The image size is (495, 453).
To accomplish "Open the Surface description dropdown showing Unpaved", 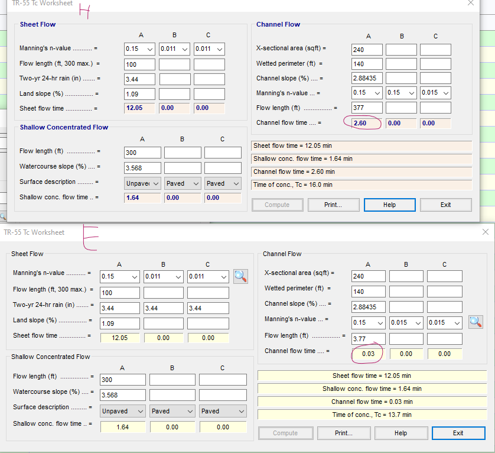I will (x=142, y=183).
